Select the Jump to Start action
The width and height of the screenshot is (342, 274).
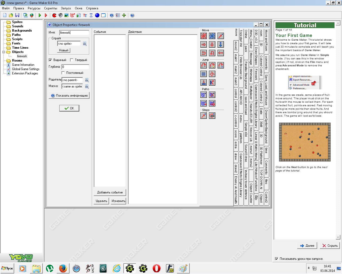(x=212, y=65)
